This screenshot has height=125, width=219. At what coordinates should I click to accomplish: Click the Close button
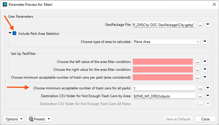tap(205, 119)
